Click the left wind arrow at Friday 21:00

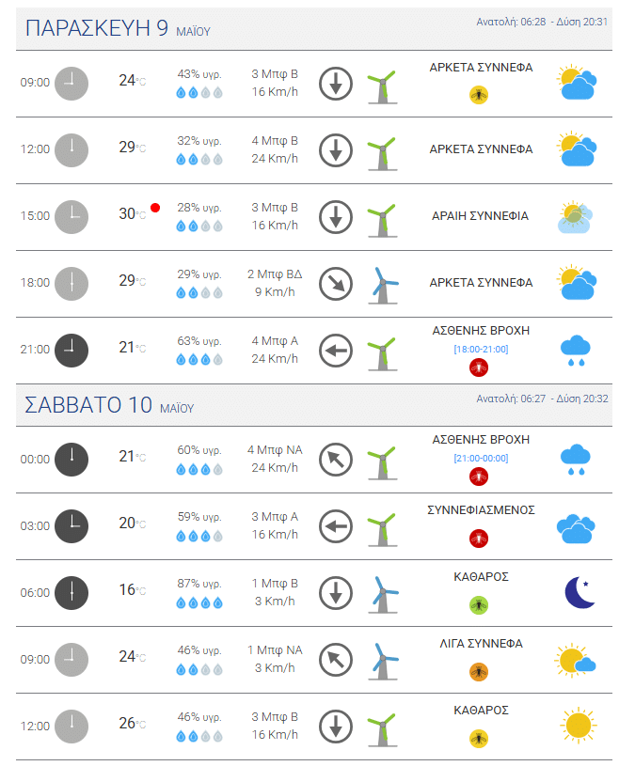[x=335, y=351]
